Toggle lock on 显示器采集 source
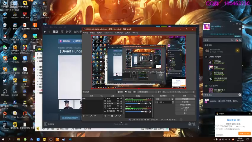Screen dimensions: 252x142 pyautogui.click(x=121, y=111)
